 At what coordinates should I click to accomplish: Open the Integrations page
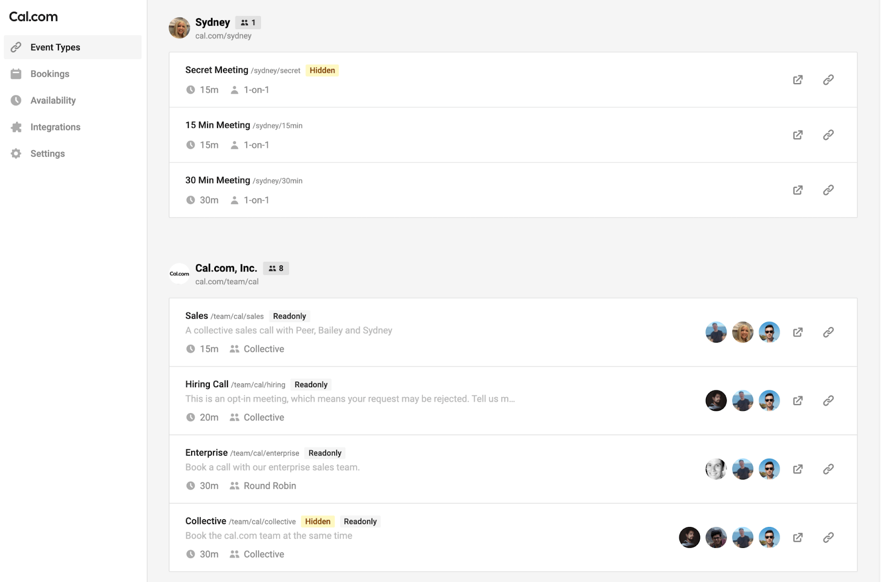coord(55,127)
